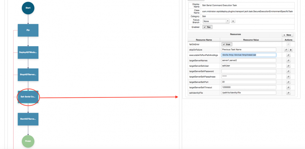The image size is (305, 149).
Task: Click the search icon for skipOnFailure
Action: [286, 49]
